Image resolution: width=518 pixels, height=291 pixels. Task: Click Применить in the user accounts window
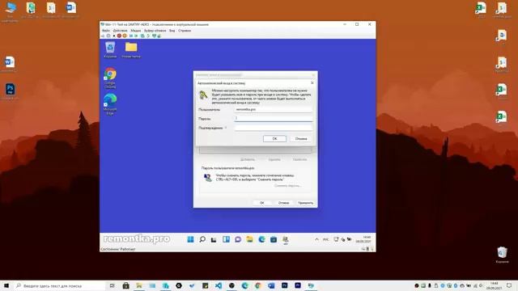(305, 203)
